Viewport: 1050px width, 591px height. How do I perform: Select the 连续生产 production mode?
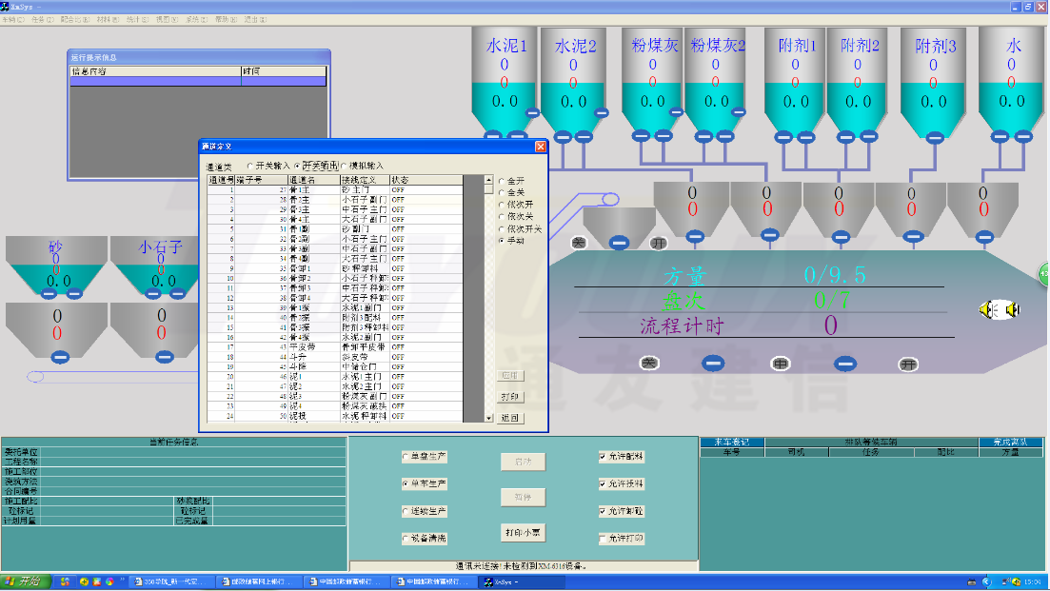point(407,512)
